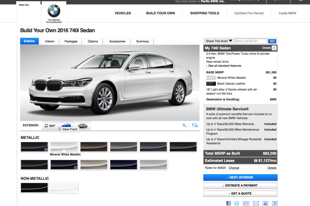Click the embed code icon

coord(246,203)
